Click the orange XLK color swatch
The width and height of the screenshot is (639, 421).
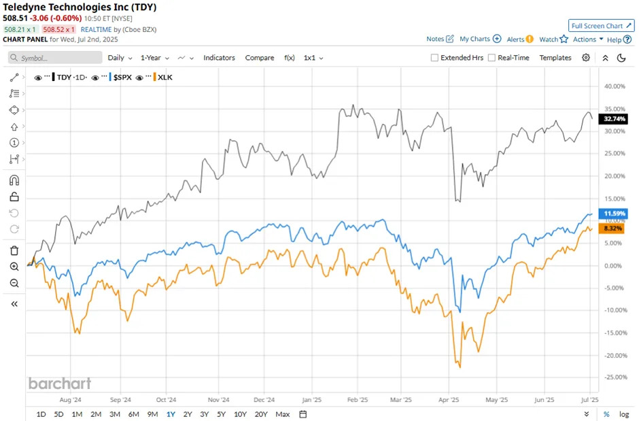click(x=154, y=77)
